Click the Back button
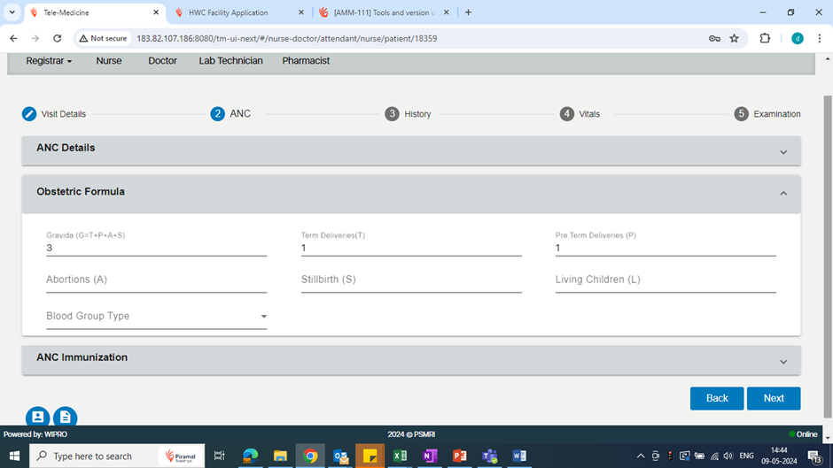This screenshot has height=468, width=833. point(717,398)
